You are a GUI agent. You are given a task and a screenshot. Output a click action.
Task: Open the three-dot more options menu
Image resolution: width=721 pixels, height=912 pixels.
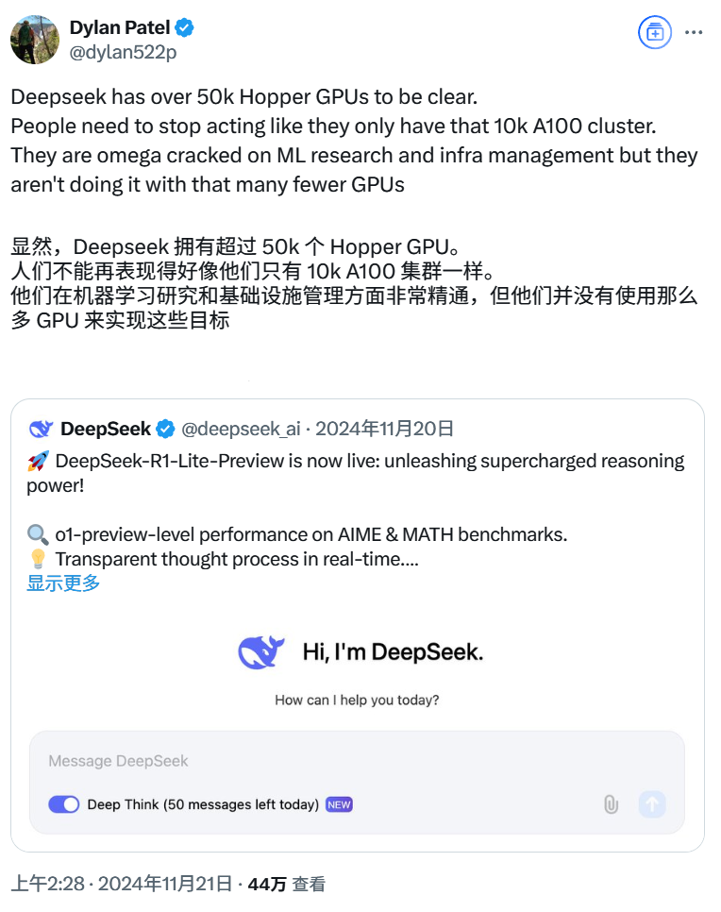(694, 32)
